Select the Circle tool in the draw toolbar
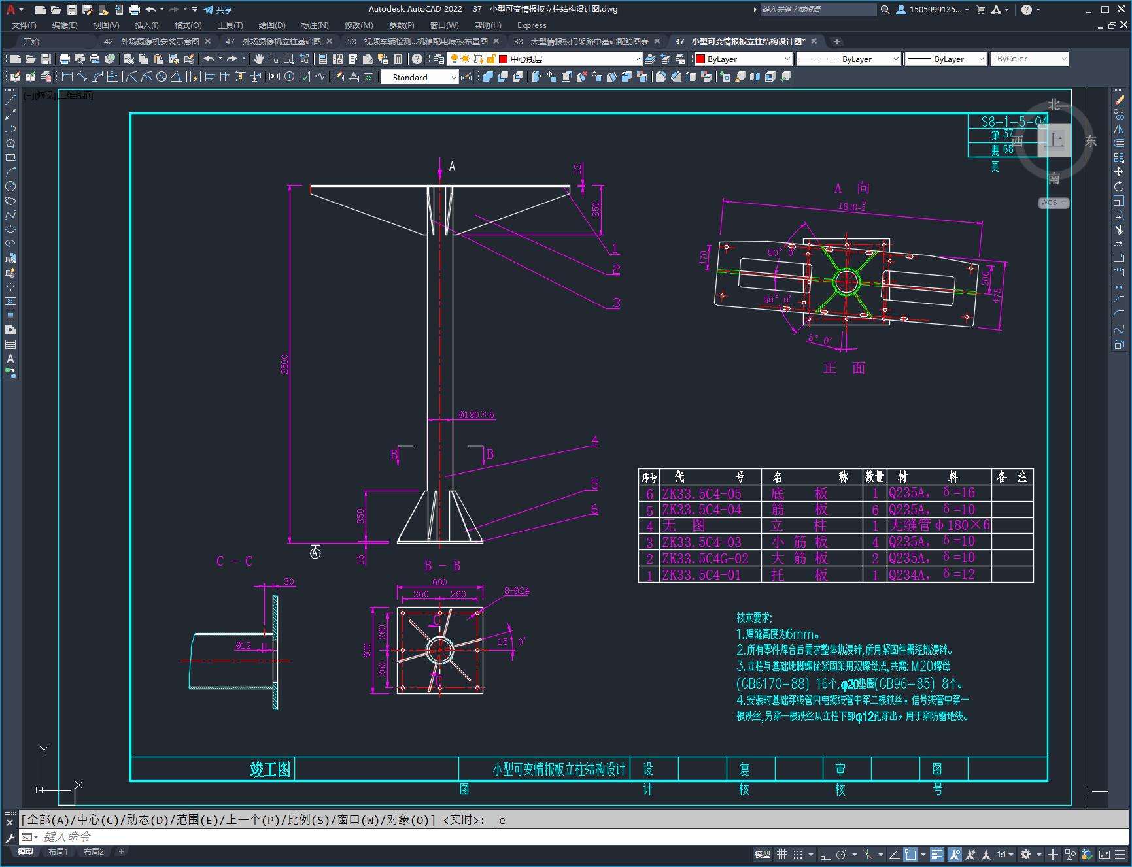 (x=10, y=186)
